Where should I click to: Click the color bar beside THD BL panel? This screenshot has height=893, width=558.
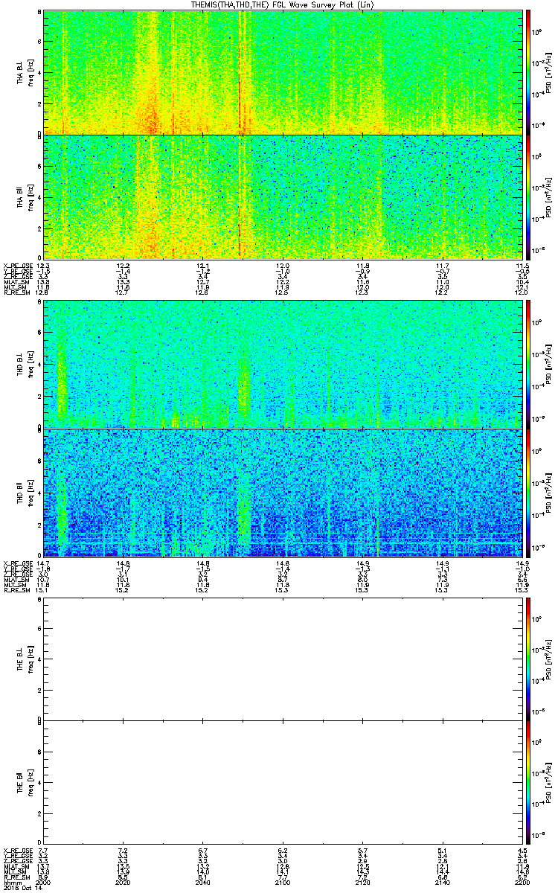pyautogui.click(x=529, y=364)
